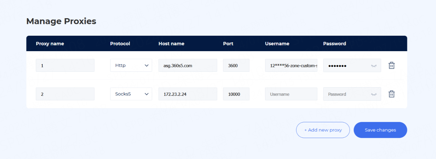Click the Save changes button
The image size is (436, 159).
(380, 130)
